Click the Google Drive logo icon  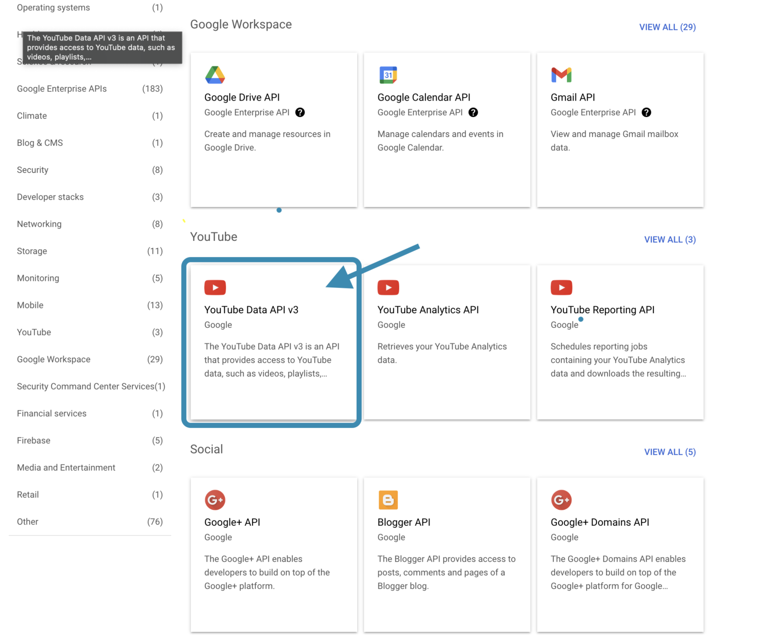coord(215,75)
